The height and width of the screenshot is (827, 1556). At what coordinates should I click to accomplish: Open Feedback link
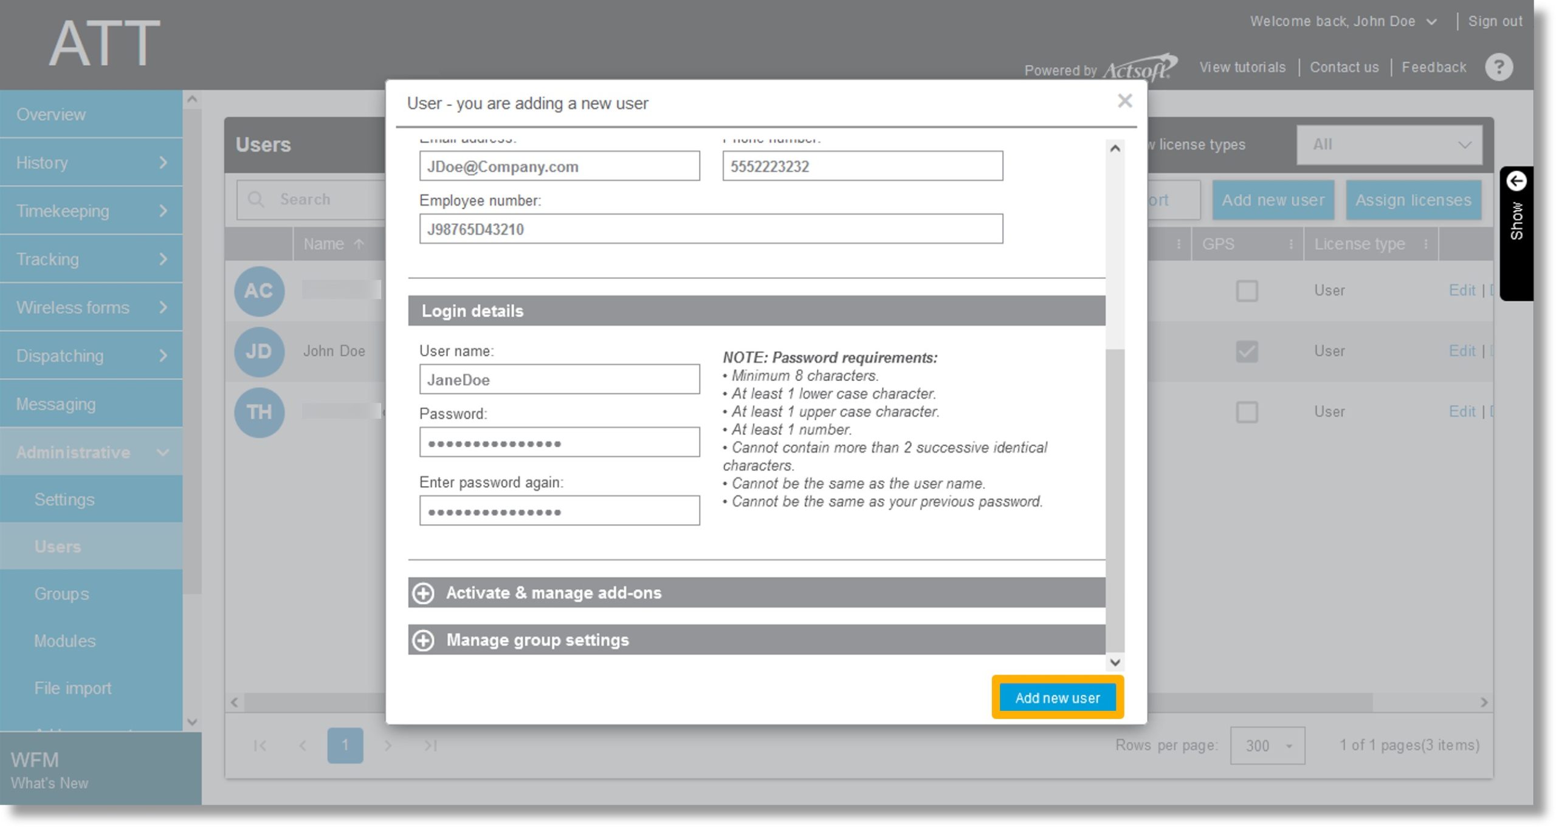coord(1434,67)
